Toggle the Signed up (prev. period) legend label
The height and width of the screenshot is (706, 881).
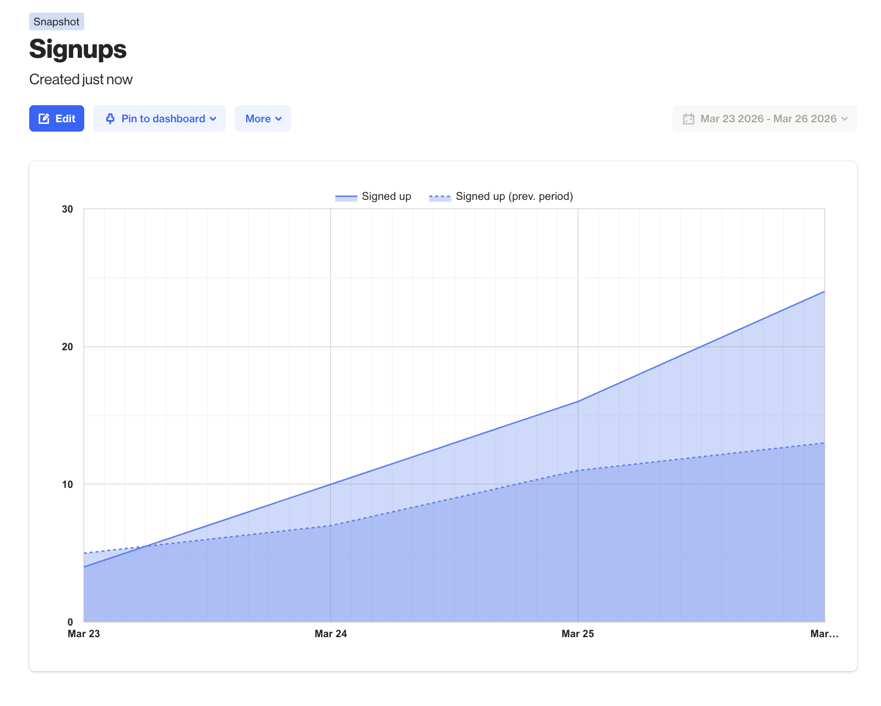coord(514,197)
